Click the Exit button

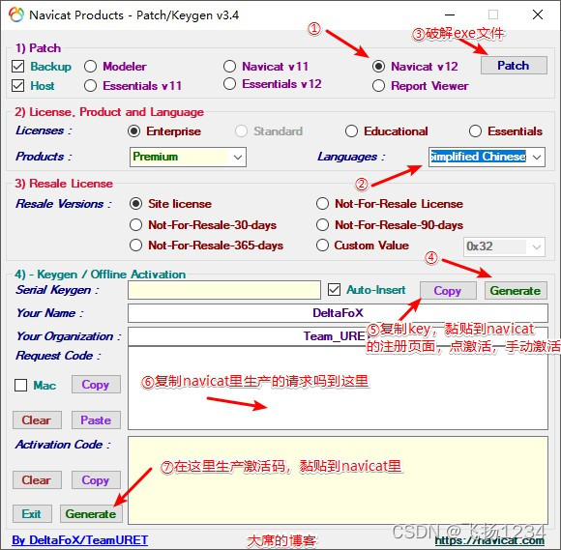pos(32,514)
